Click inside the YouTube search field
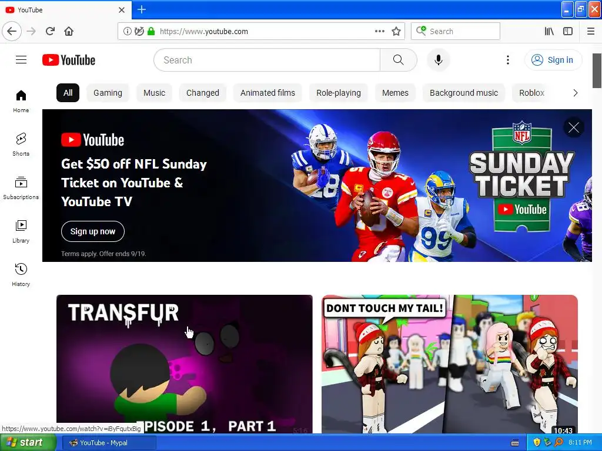Image resolution: width=602 pixels, height=451 pixels. click(267, 60)
